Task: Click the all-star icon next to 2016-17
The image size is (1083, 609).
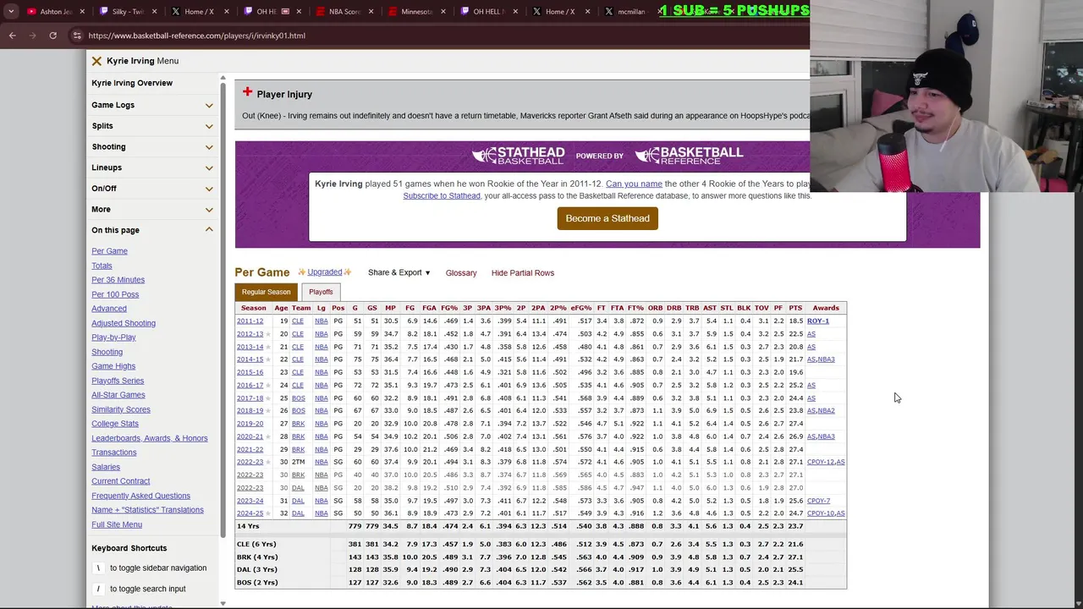Action: pos(269,386)
